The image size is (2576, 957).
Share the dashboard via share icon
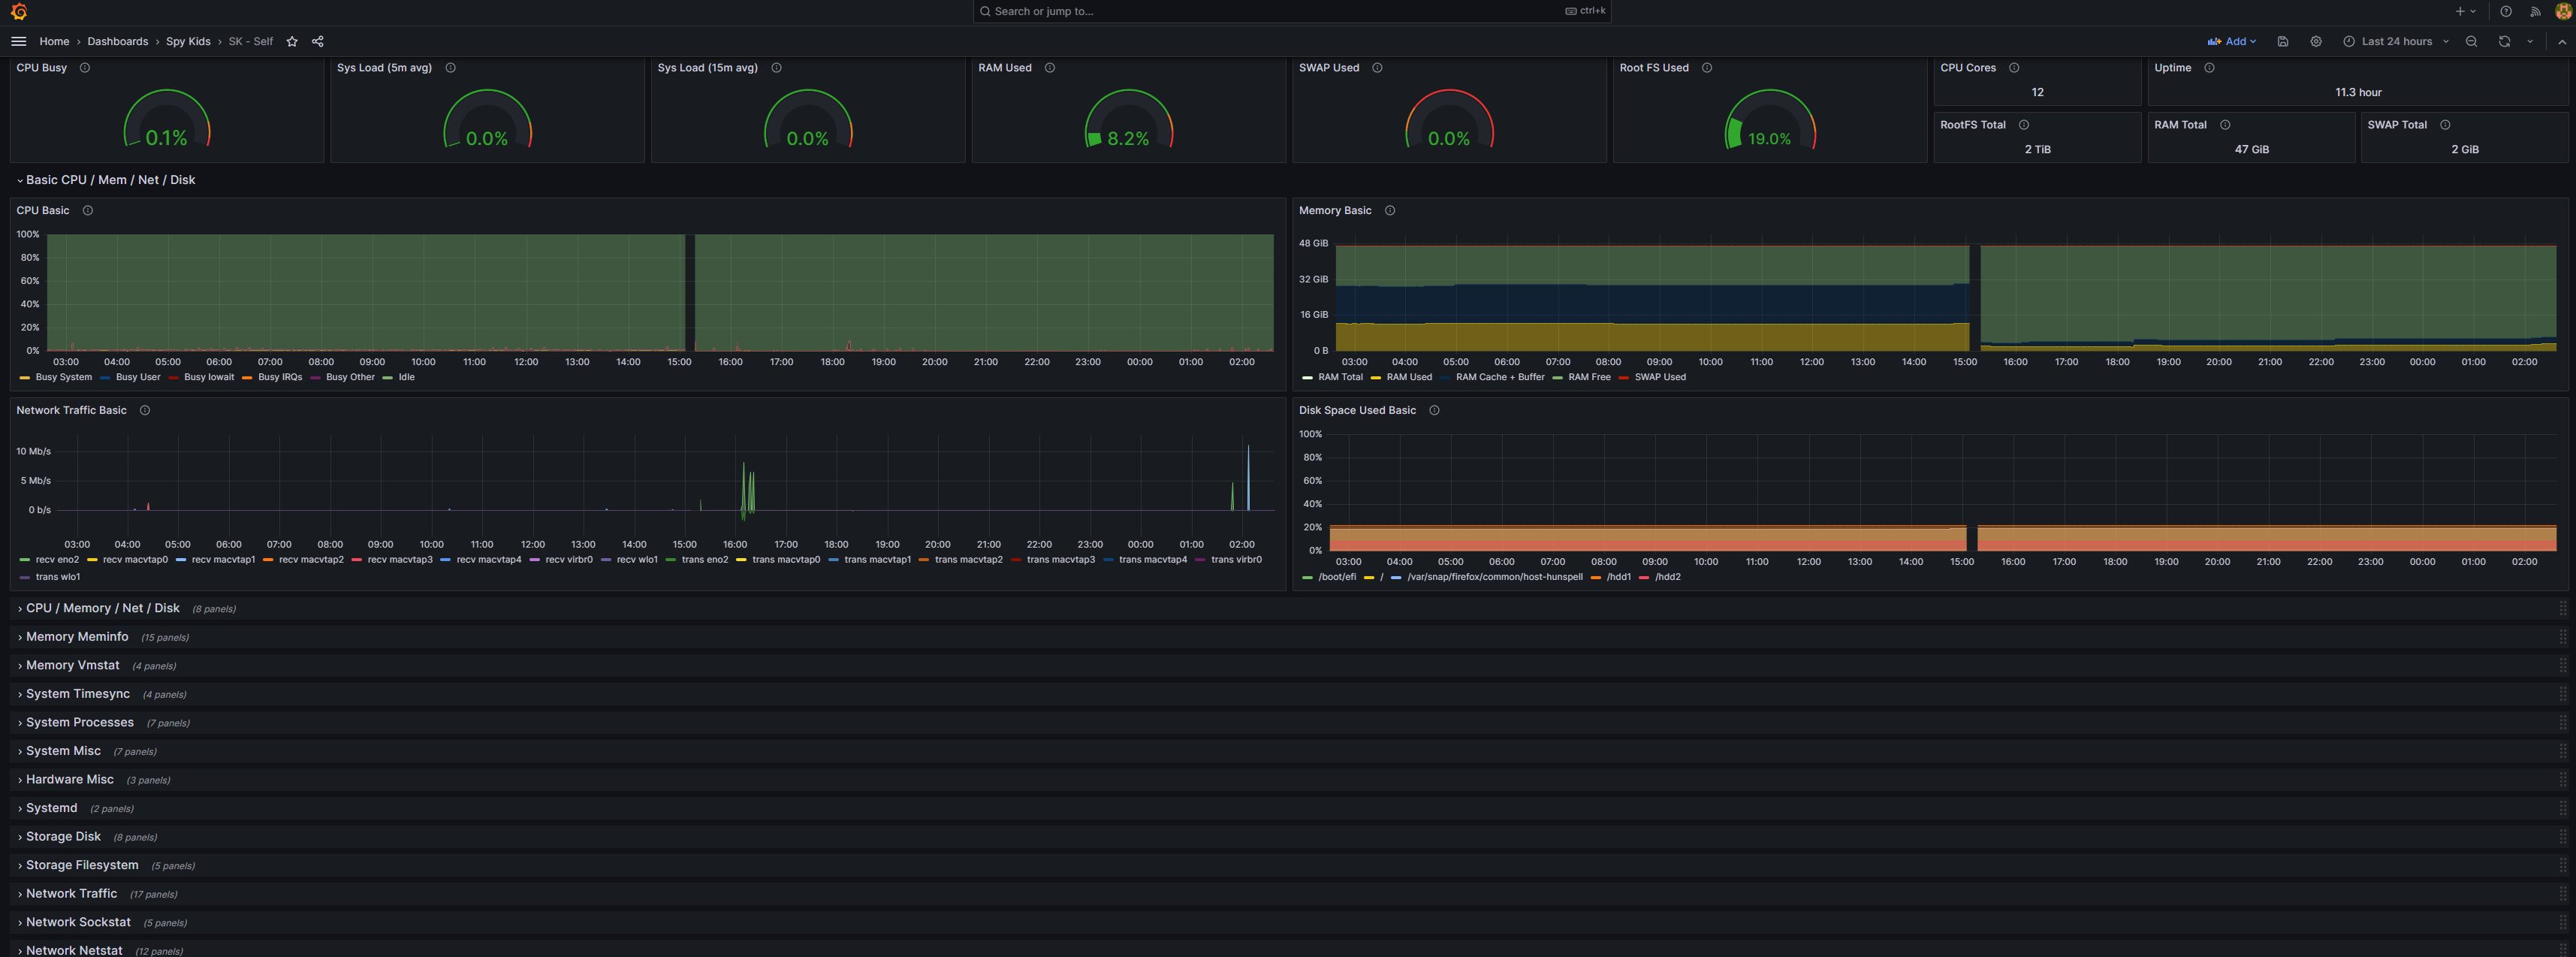pyautogui.click(x=318, y=41)
